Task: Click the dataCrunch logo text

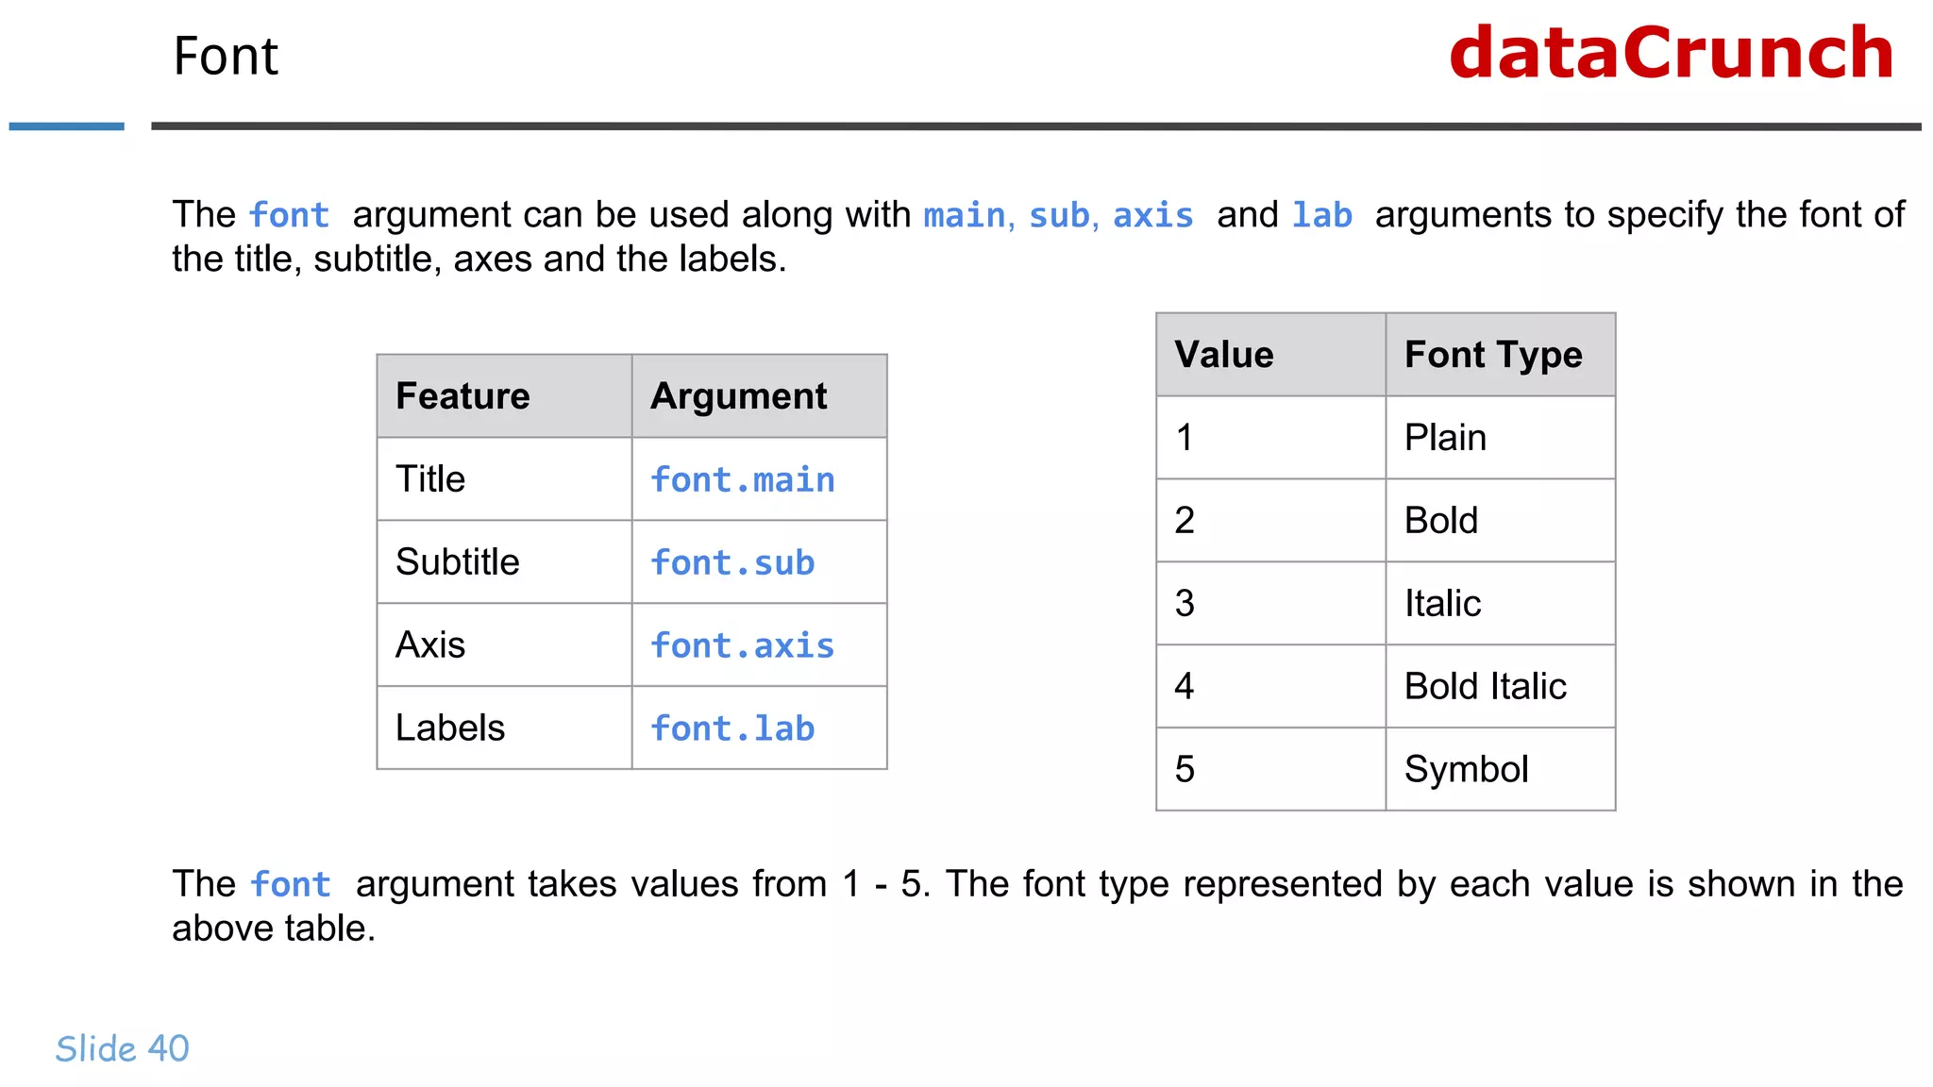Action: [1671, 53]
